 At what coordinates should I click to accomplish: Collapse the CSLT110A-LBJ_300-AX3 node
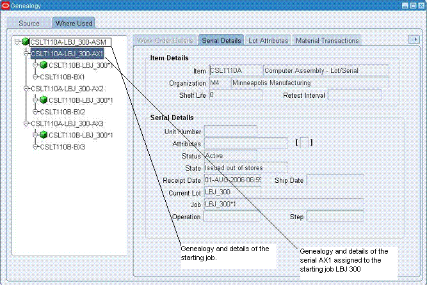click(26, 123)
